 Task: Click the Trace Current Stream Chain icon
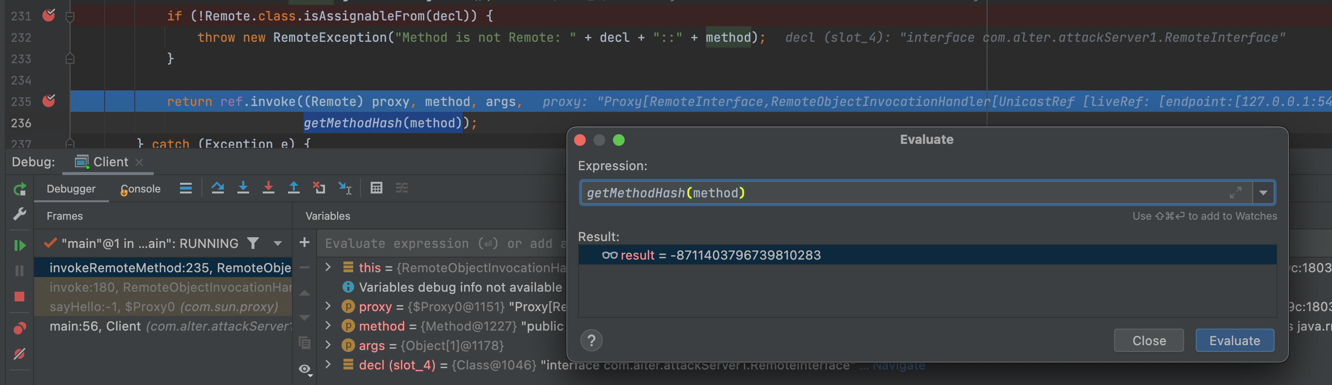coord(402,188)
